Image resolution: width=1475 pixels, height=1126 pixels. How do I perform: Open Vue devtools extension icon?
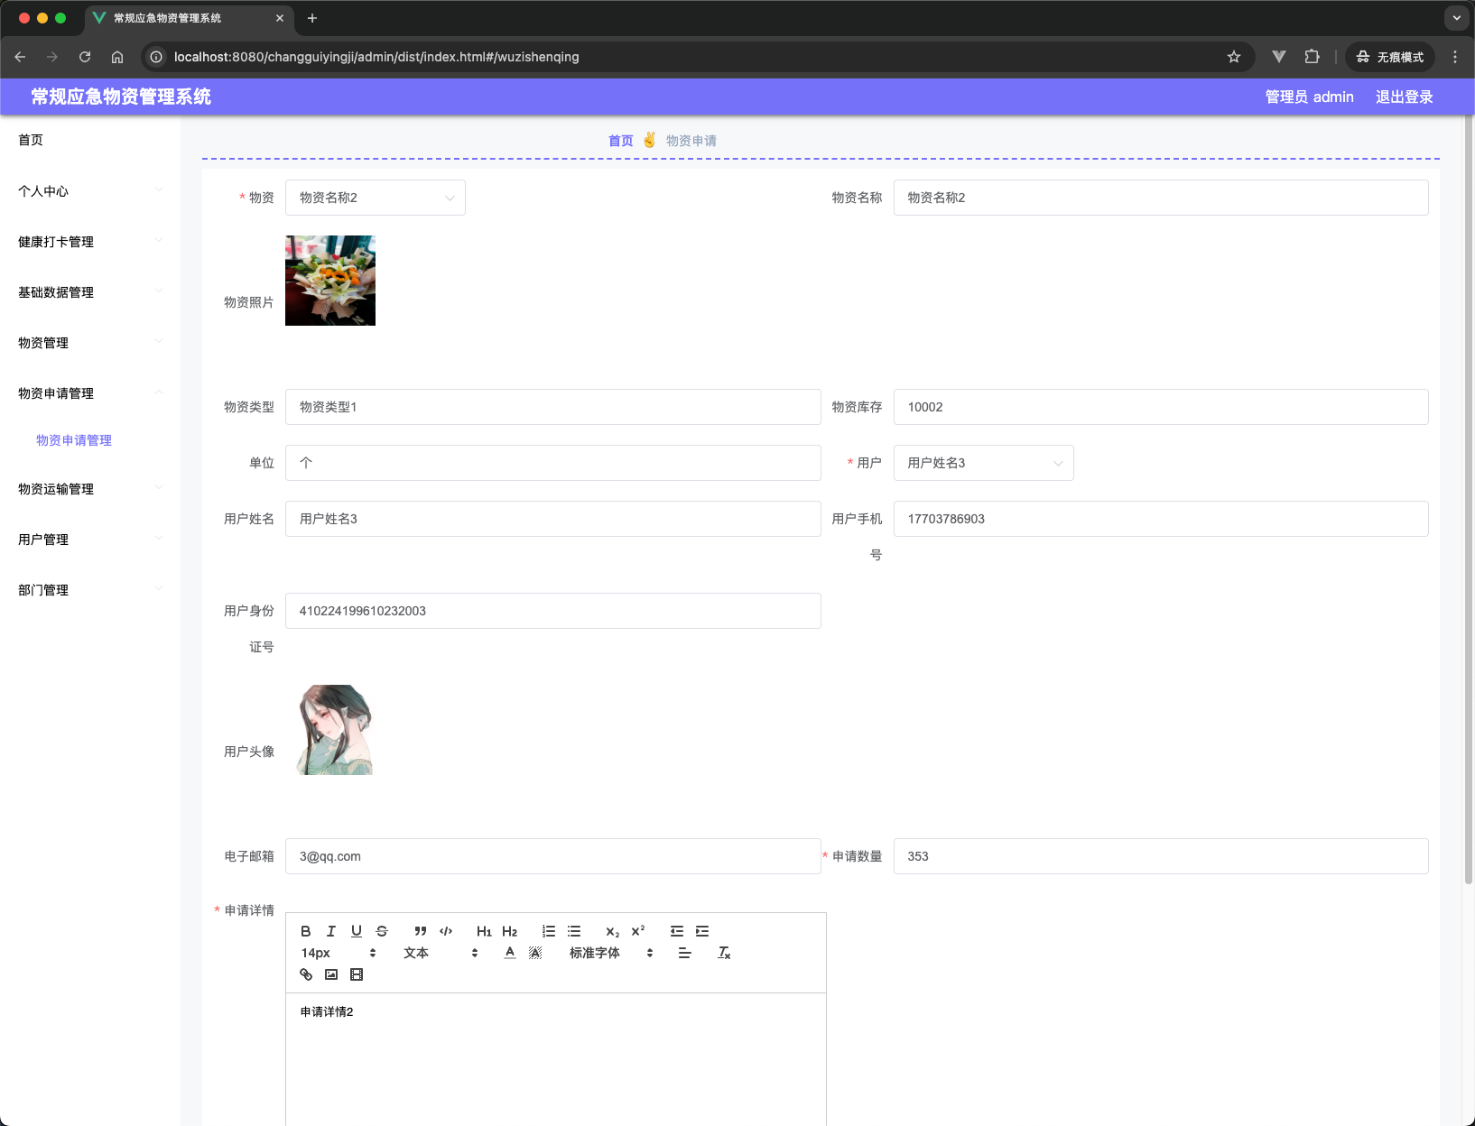click(x=1278, y=57)
